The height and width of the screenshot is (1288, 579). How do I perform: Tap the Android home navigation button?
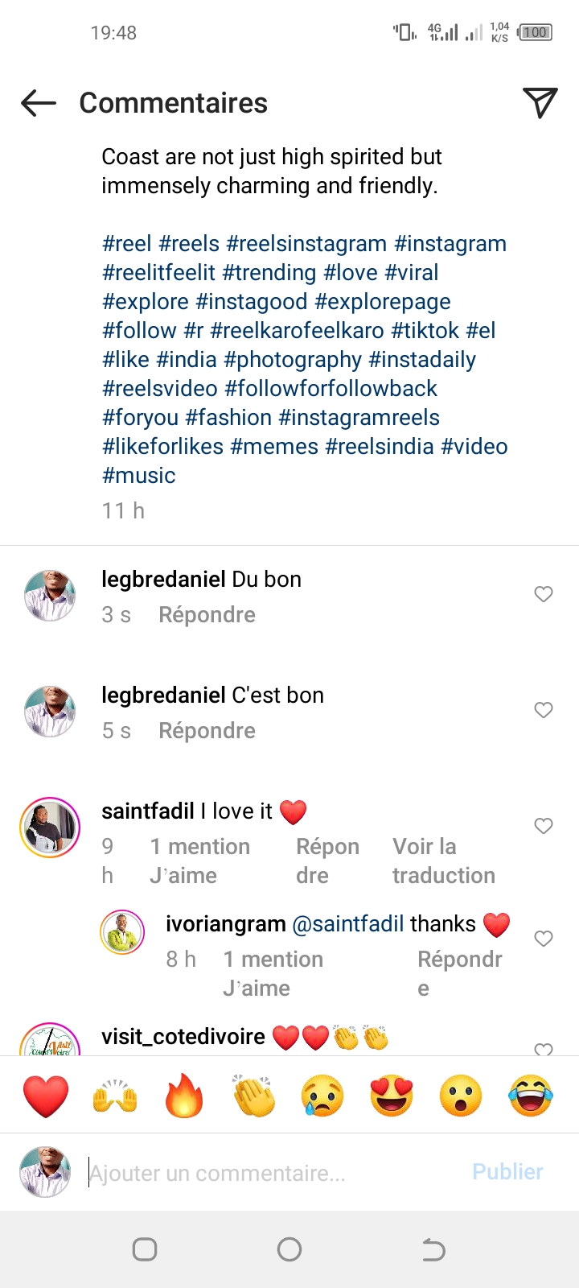(289, 1249)
